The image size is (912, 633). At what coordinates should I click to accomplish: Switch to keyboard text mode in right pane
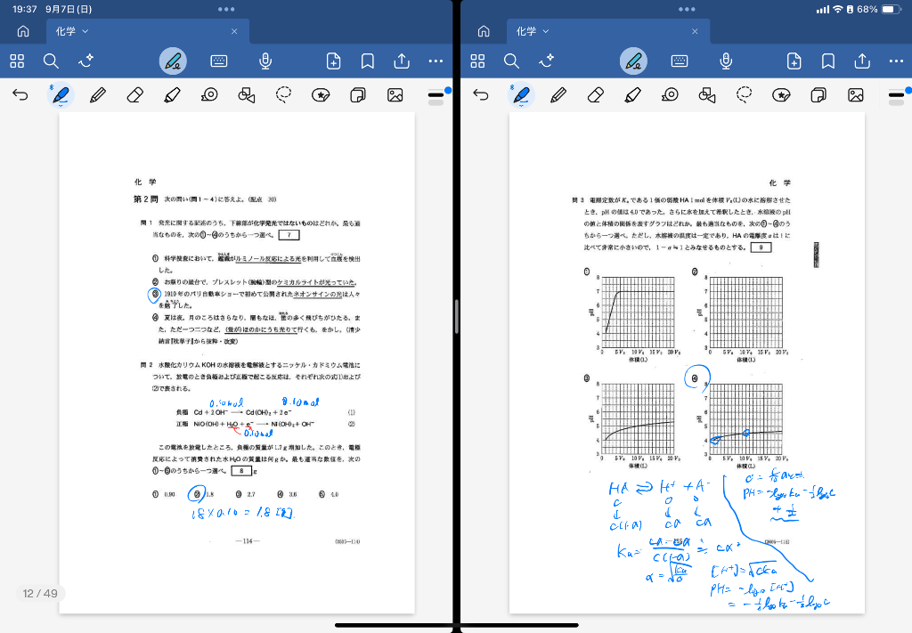[680, 61]
